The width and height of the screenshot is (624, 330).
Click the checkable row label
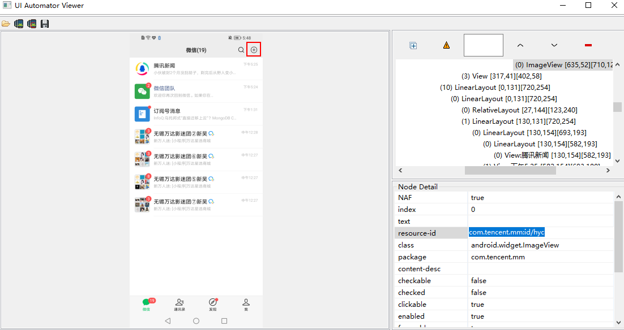[414, 281]
